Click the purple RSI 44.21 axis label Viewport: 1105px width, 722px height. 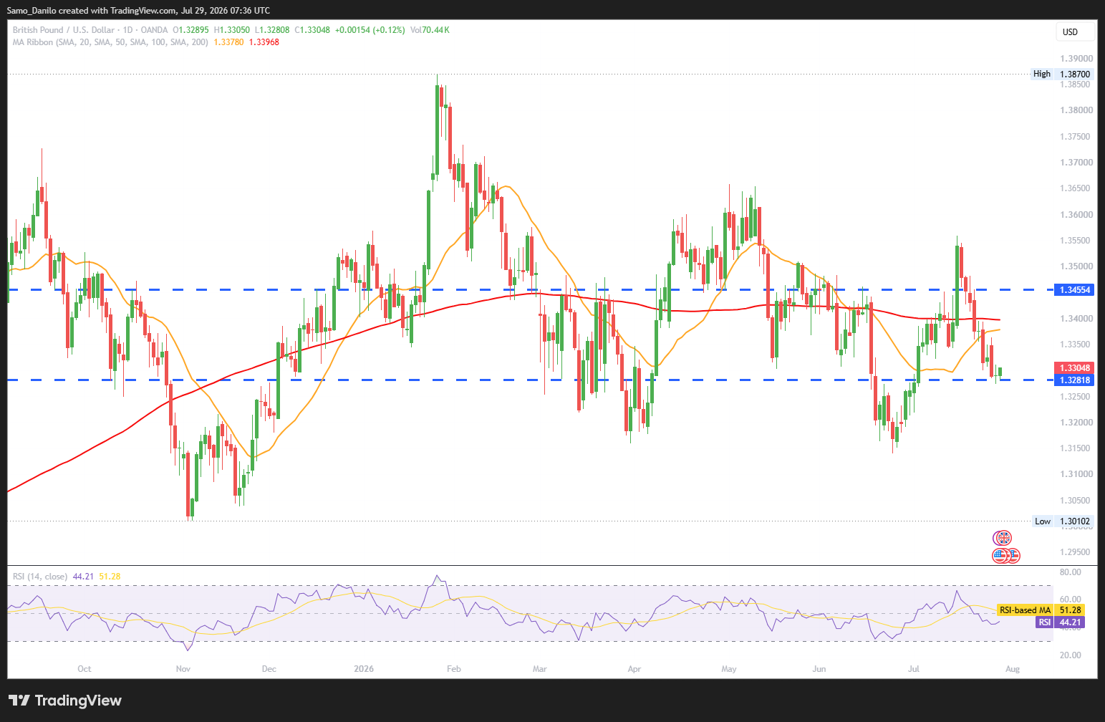pos(1061,622)
